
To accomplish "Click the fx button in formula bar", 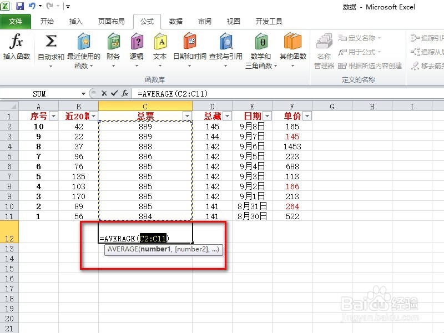I will [x=125, y=93].
